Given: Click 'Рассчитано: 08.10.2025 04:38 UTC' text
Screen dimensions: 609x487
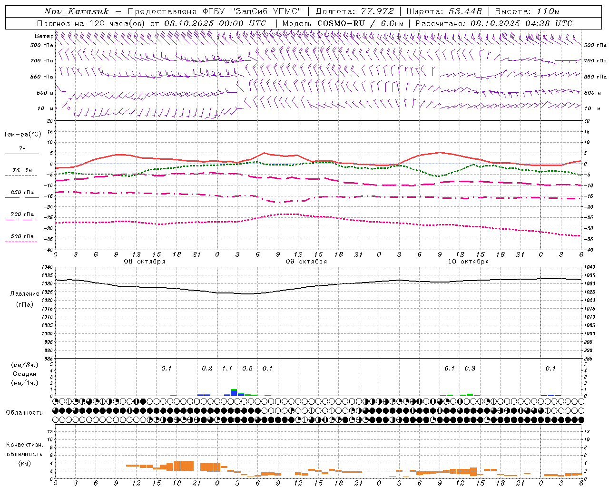Looking at the screenshot, I should point(494,23).
